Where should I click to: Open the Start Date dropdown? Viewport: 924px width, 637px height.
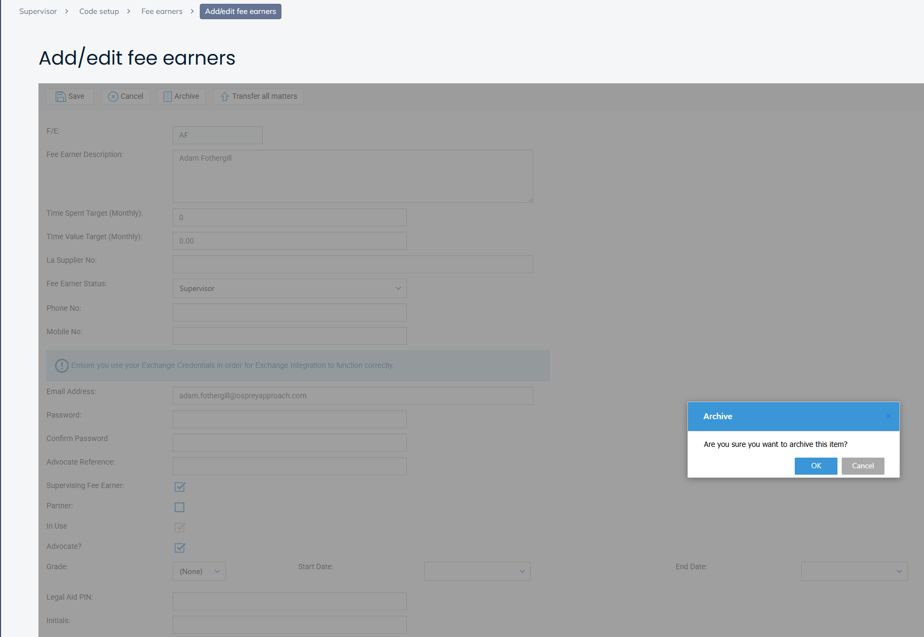(x=477, y=571)
